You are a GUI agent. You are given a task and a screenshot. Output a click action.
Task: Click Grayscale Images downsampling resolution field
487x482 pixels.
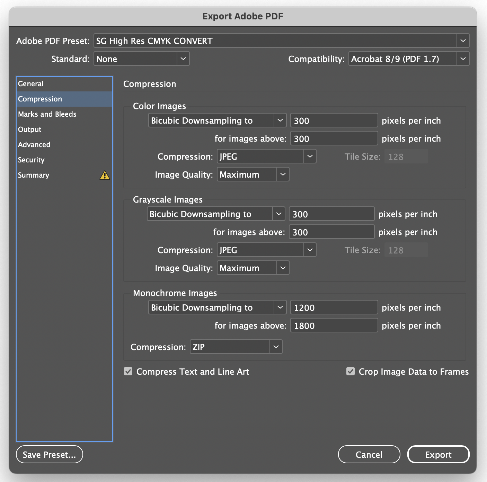click(x=331, y=214)
